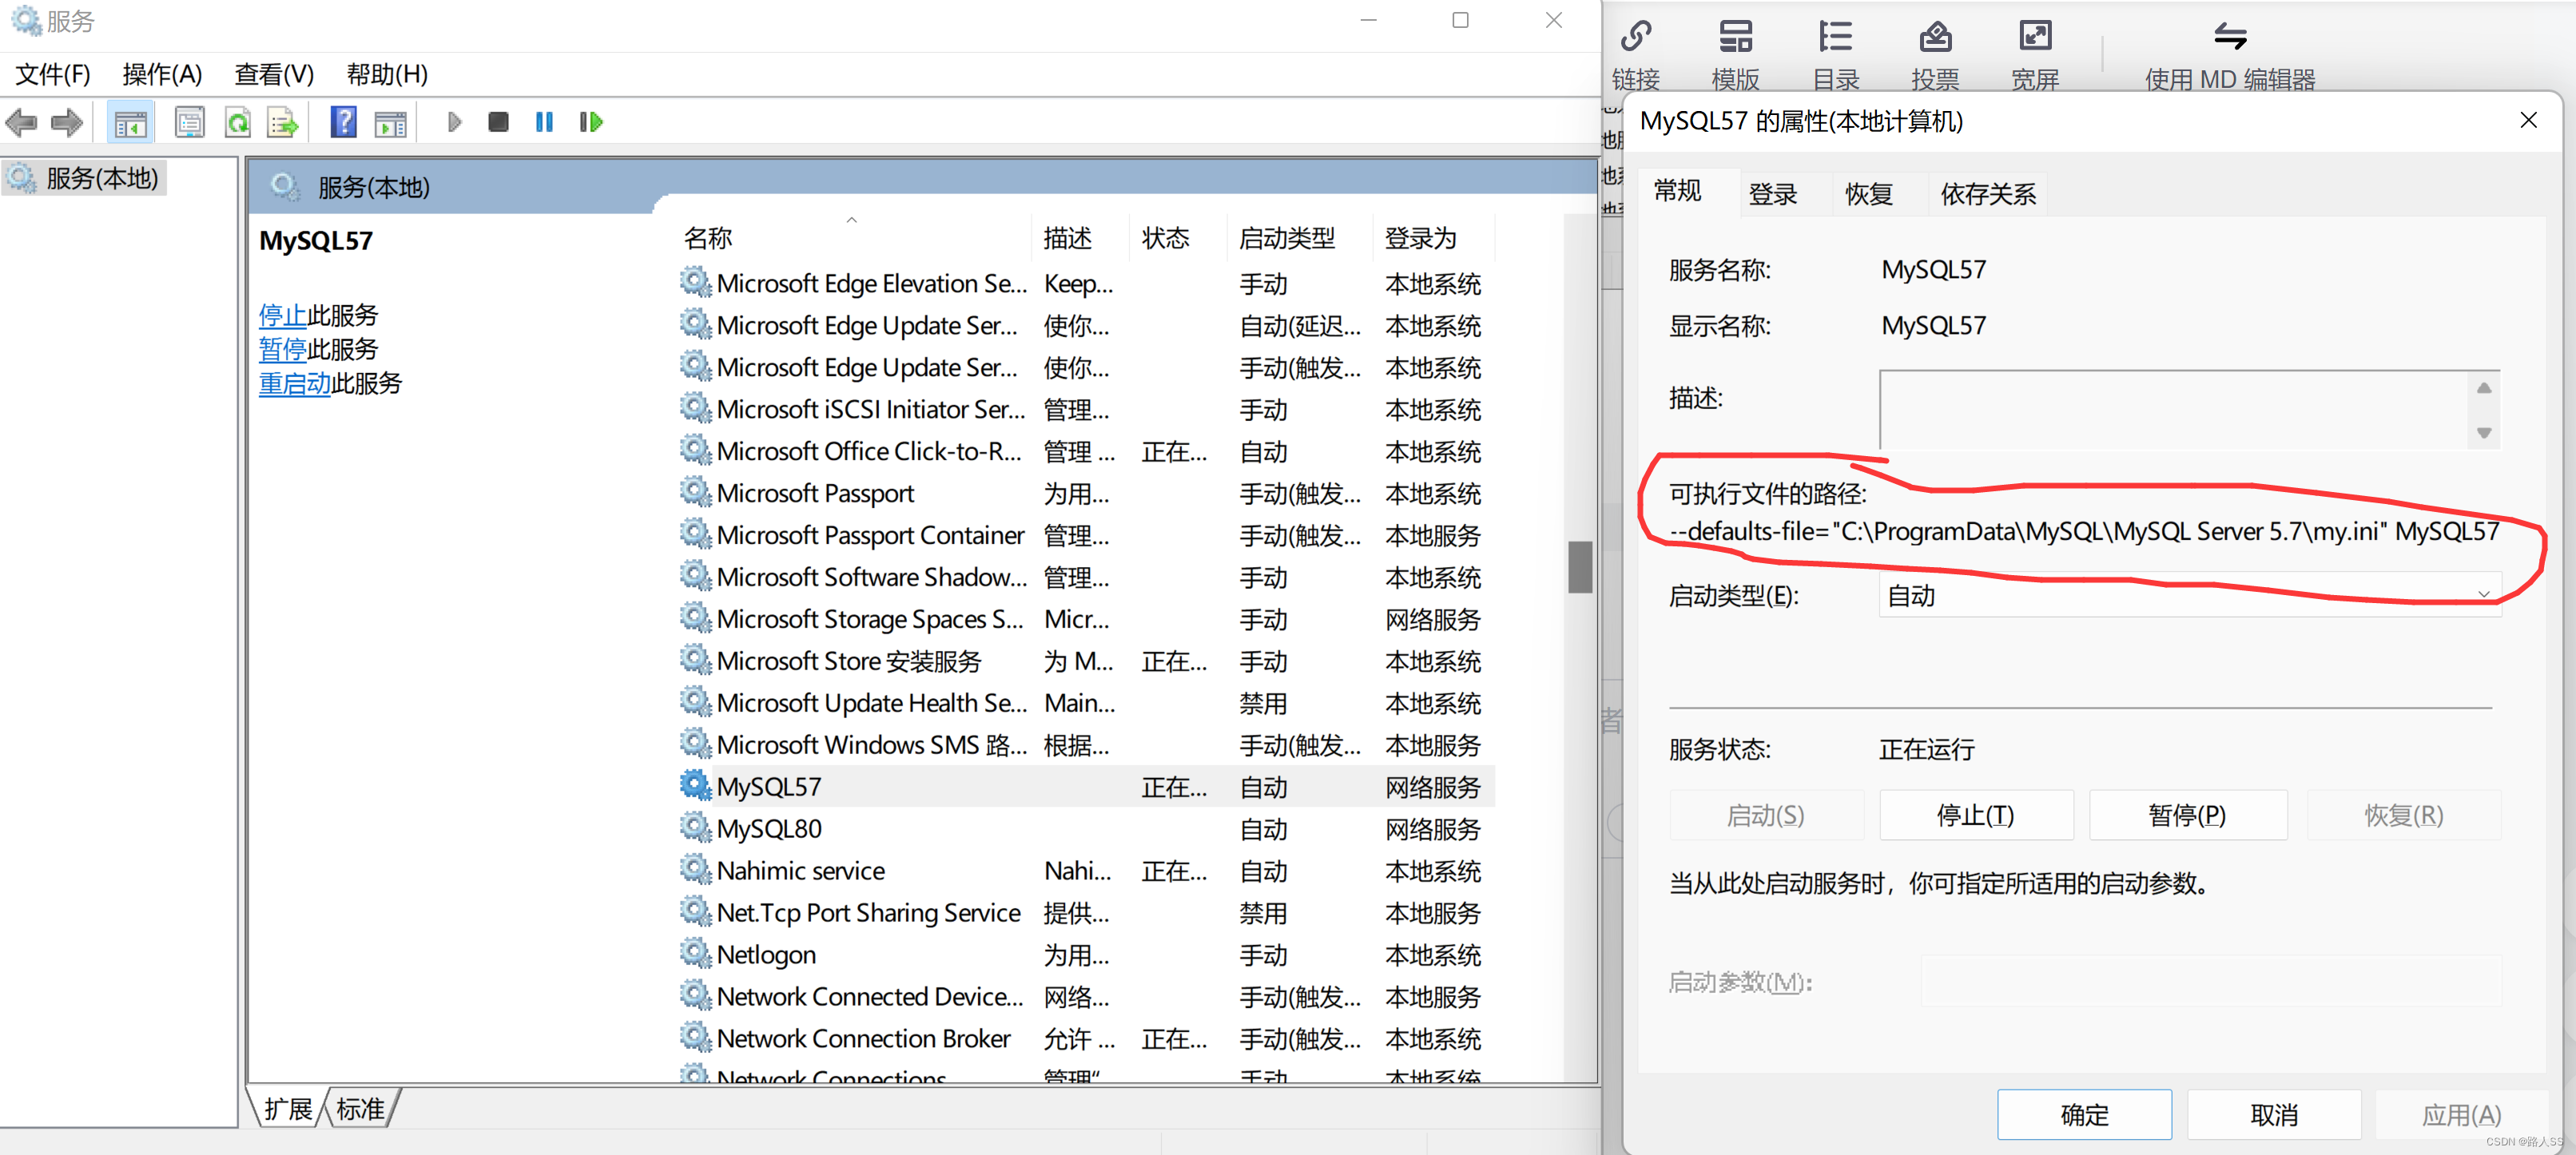Open the 查看(V) menu
Viewport: 2576px width, 1155px height.
pyautogui.click(x=274, y=74)
